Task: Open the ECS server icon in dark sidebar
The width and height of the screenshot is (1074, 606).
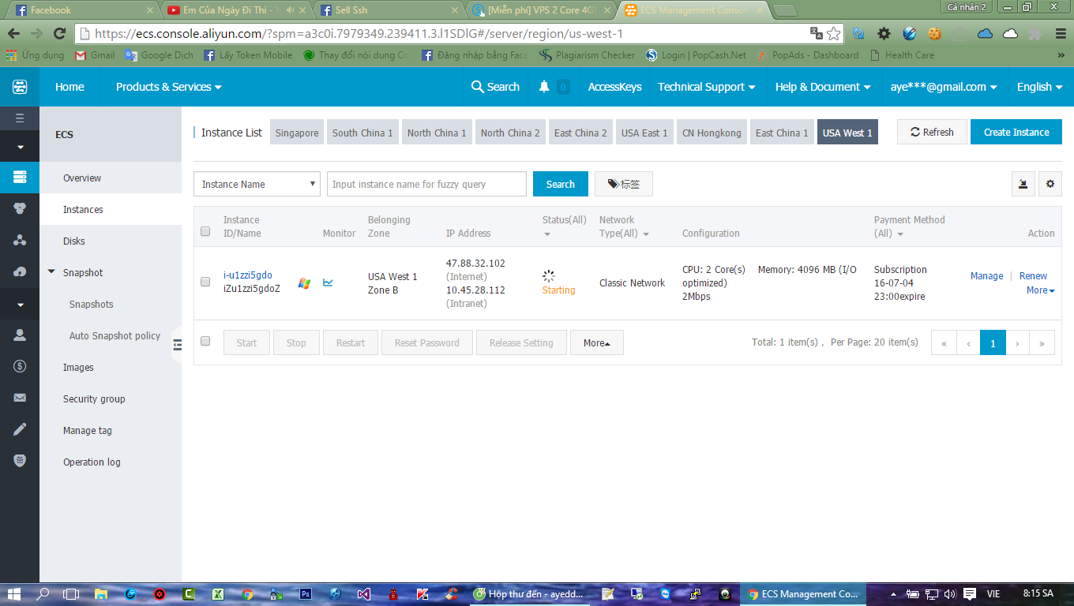Action: [20, 177]
